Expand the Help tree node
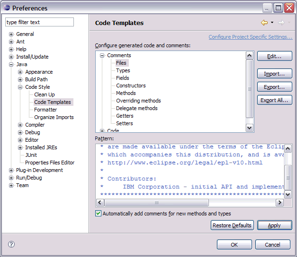The width and height of the screenshot is (297, 257). [x=11, y=49]
